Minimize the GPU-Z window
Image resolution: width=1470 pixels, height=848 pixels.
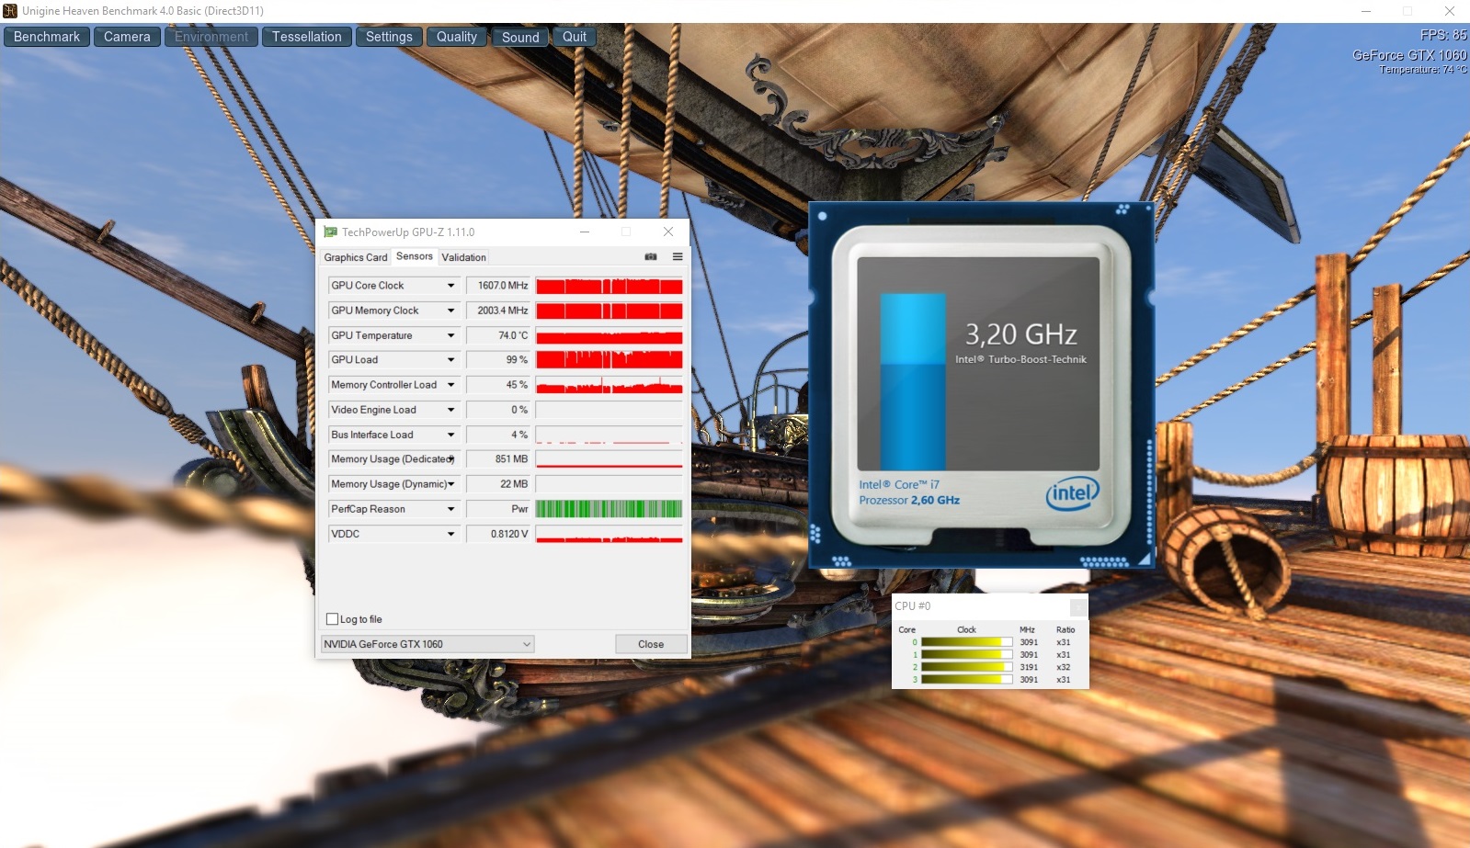(584, 232)
